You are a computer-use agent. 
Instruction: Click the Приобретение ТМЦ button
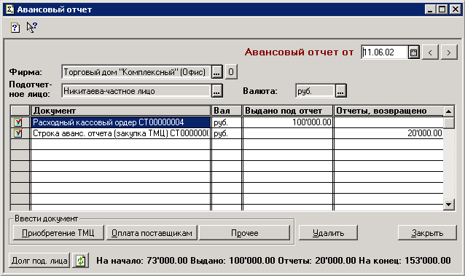[58, 233]
